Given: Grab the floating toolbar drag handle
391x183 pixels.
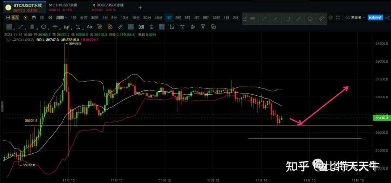Looking at the screenshot, I should [x=245, y=19].
